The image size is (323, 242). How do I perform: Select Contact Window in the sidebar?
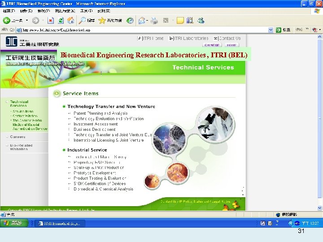tap(25, 116)
